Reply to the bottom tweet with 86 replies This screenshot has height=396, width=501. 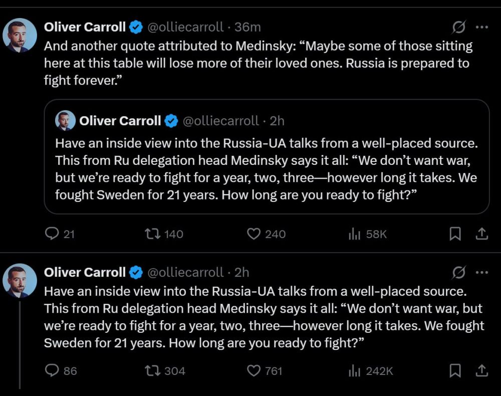(x=52, y=370)
